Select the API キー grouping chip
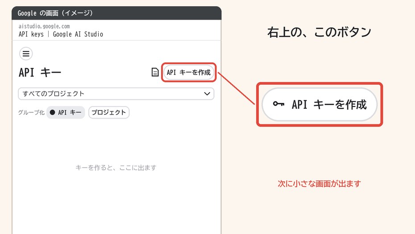Screen dimensions: 415x234 [66, 112]
